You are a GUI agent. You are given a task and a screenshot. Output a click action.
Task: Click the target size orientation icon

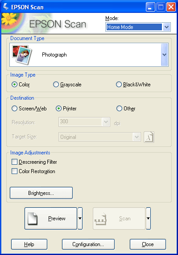coord(149,137)
